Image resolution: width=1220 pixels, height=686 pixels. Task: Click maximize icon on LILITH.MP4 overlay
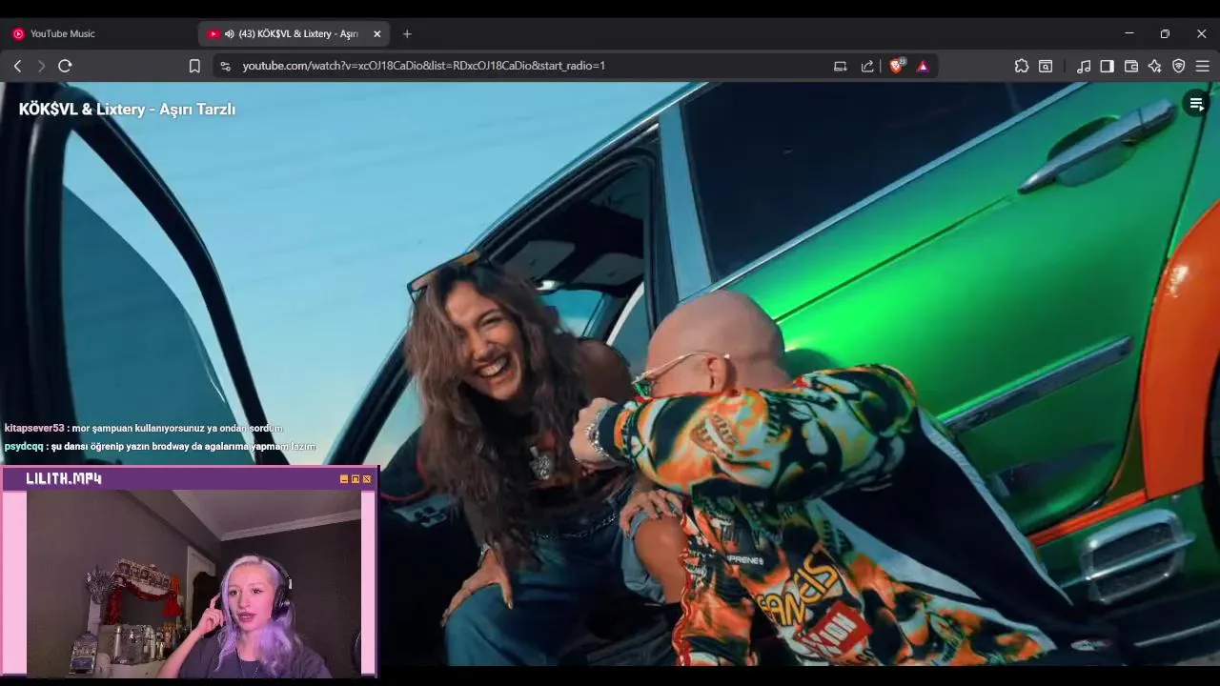pyautogui.click(x=356, y=479)
